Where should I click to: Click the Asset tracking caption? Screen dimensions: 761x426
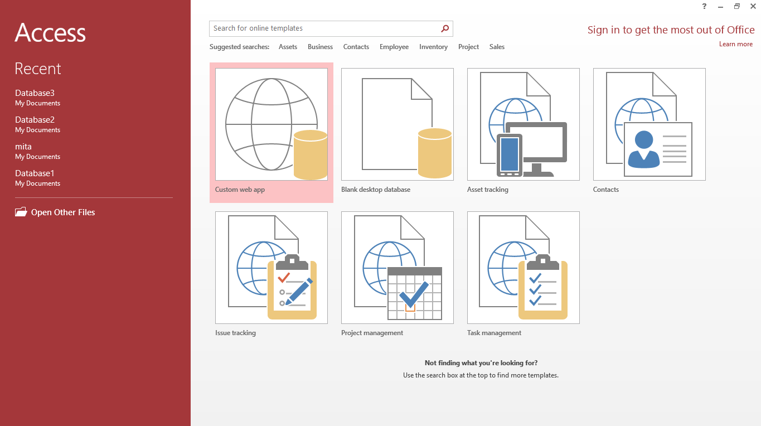click(488, 190)
